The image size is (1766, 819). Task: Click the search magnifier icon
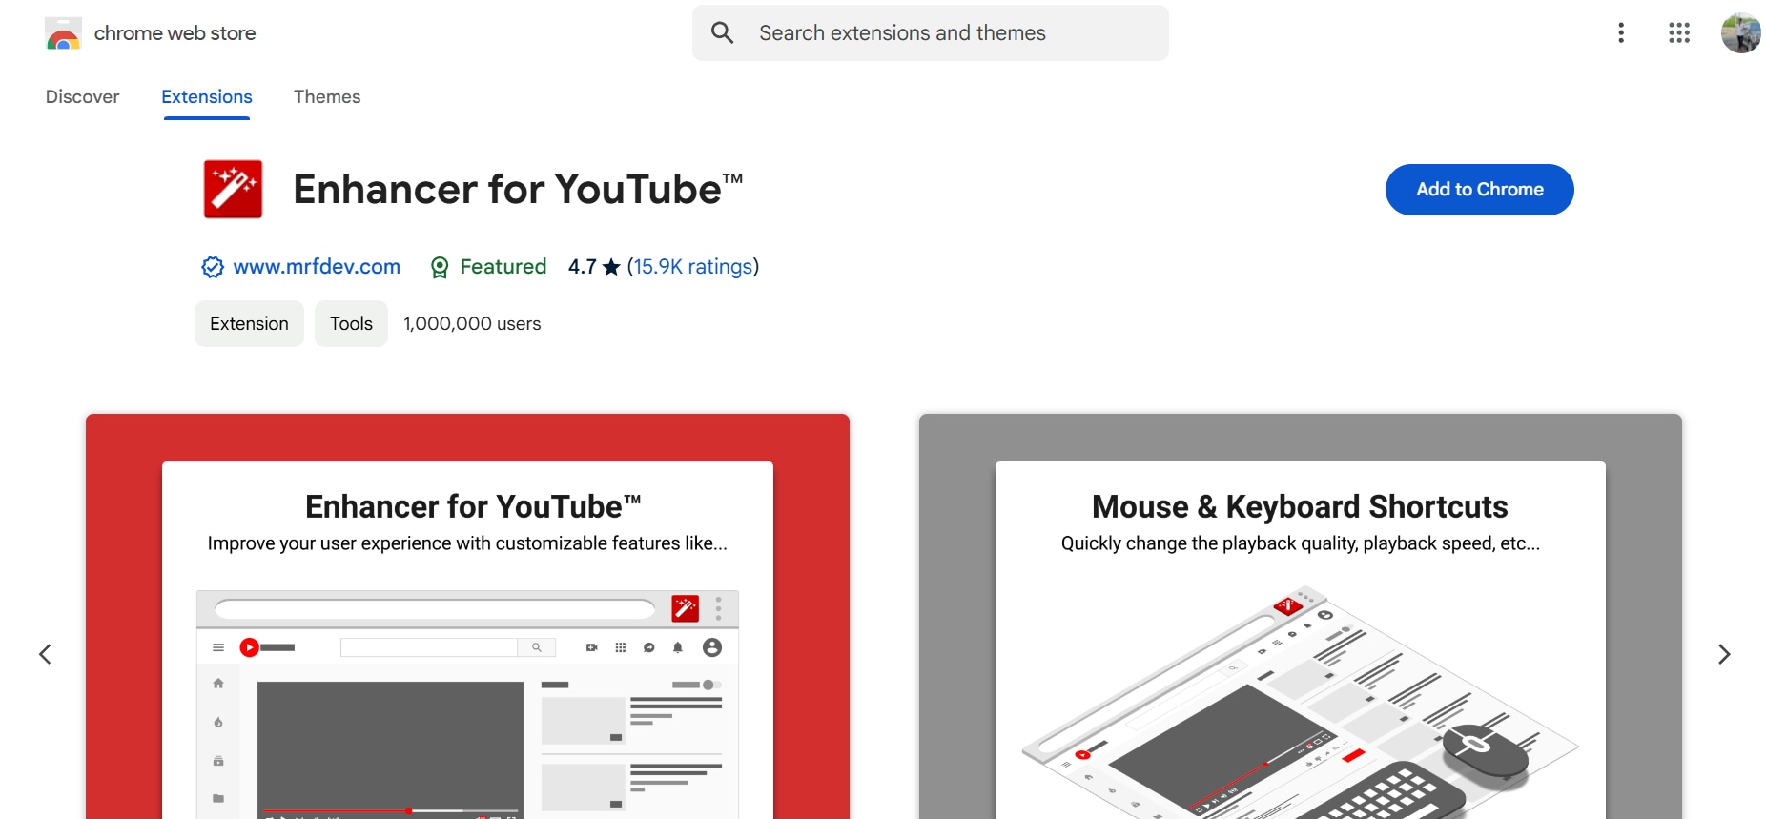tap(723, 32)
